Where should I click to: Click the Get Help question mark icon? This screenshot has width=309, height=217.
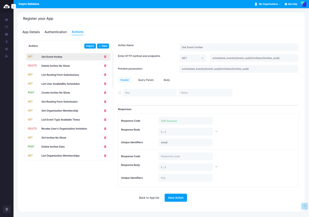286,4
